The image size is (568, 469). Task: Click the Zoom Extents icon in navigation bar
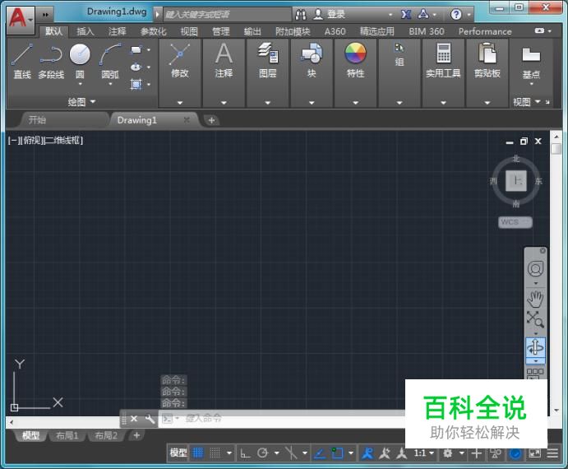(x=535, y=320)
